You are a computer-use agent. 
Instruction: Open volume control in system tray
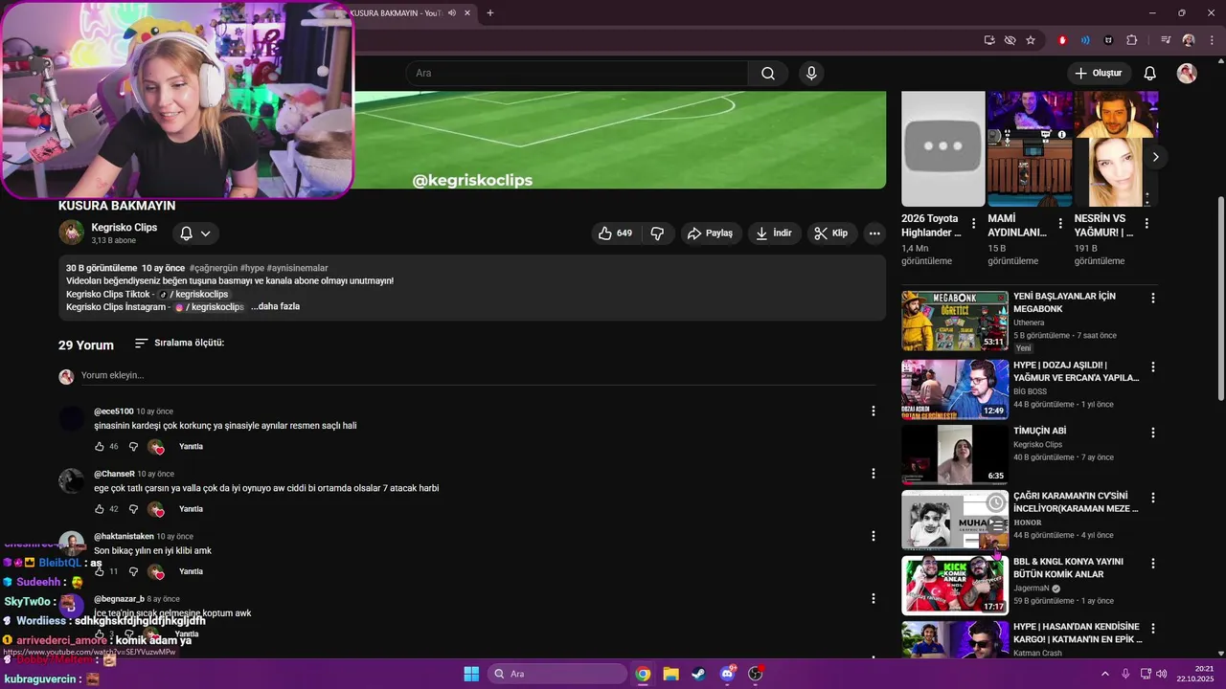[x=1161, y=674]
